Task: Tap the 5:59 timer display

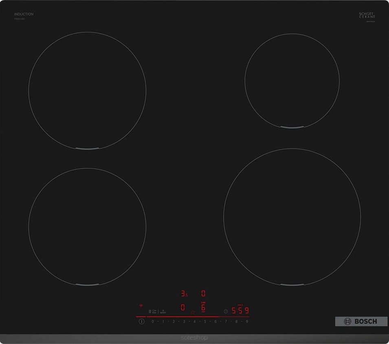Action: [x=240, y=311]
